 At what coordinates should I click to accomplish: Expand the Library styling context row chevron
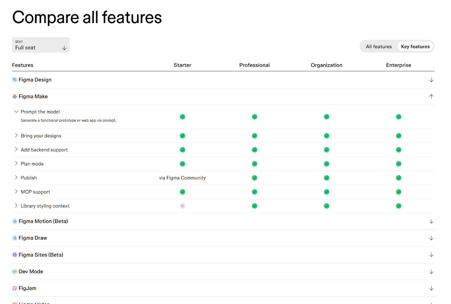click(x=16, y=205)
